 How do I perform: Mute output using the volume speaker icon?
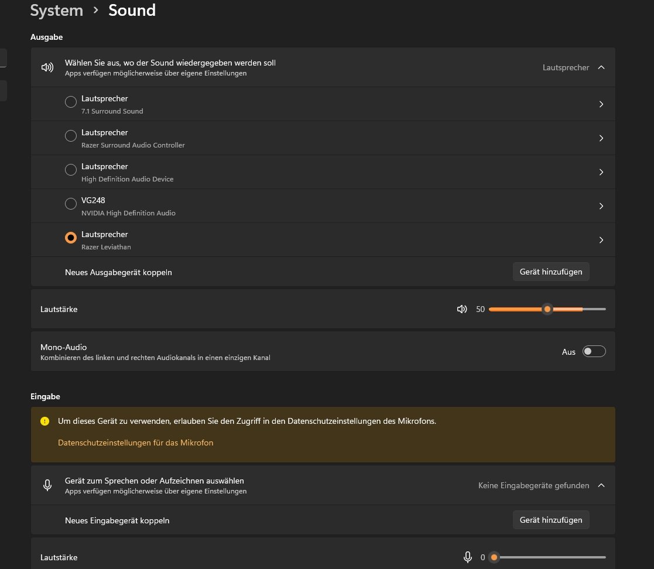[462, 309]
